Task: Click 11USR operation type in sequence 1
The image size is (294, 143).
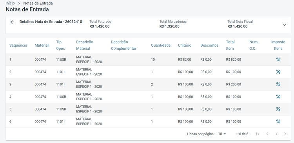Action: [x=61, y=60]
